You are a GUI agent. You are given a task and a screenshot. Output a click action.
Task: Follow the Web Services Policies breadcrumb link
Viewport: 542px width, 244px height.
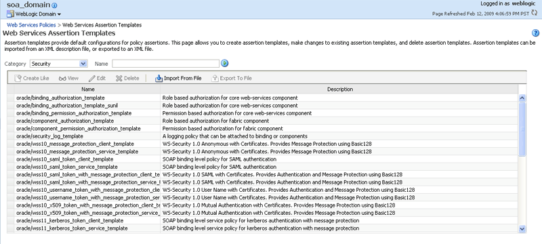point(31,25)
